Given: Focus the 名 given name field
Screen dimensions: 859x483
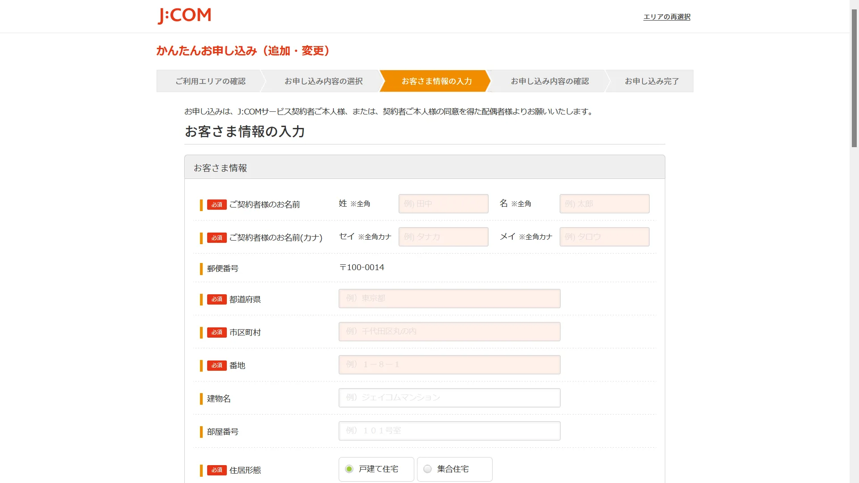Looking at the screenshot, I should pyautogui.click(x=604, y=203).
